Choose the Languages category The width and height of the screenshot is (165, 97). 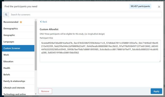(18, 42)
